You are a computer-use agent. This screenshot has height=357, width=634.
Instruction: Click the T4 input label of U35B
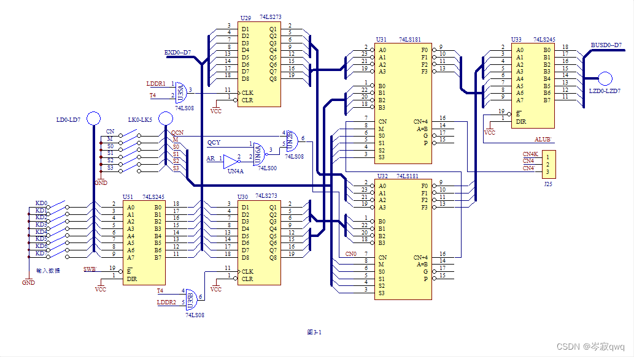pyautogui.click(x=160, y=290)
